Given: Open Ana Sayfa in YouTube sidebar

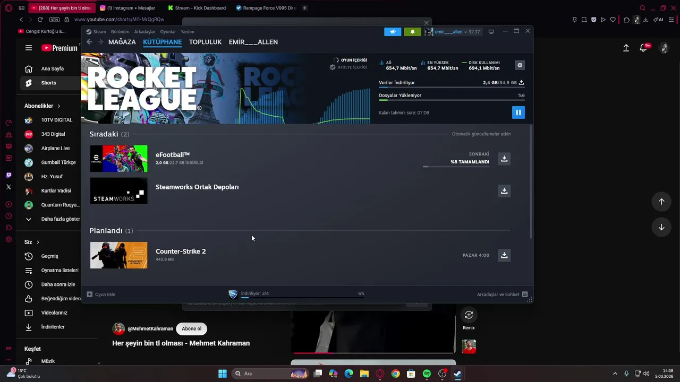Looking at the screenshot, I should 52,68.
